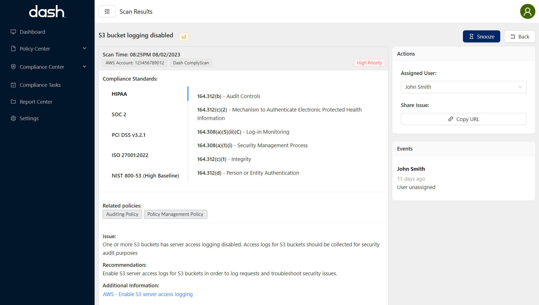Image resolution: width=539 pixels, height=305 pixels.
Task: Switch to the SOC 2 tab
Action: click(x=119, y=114)
